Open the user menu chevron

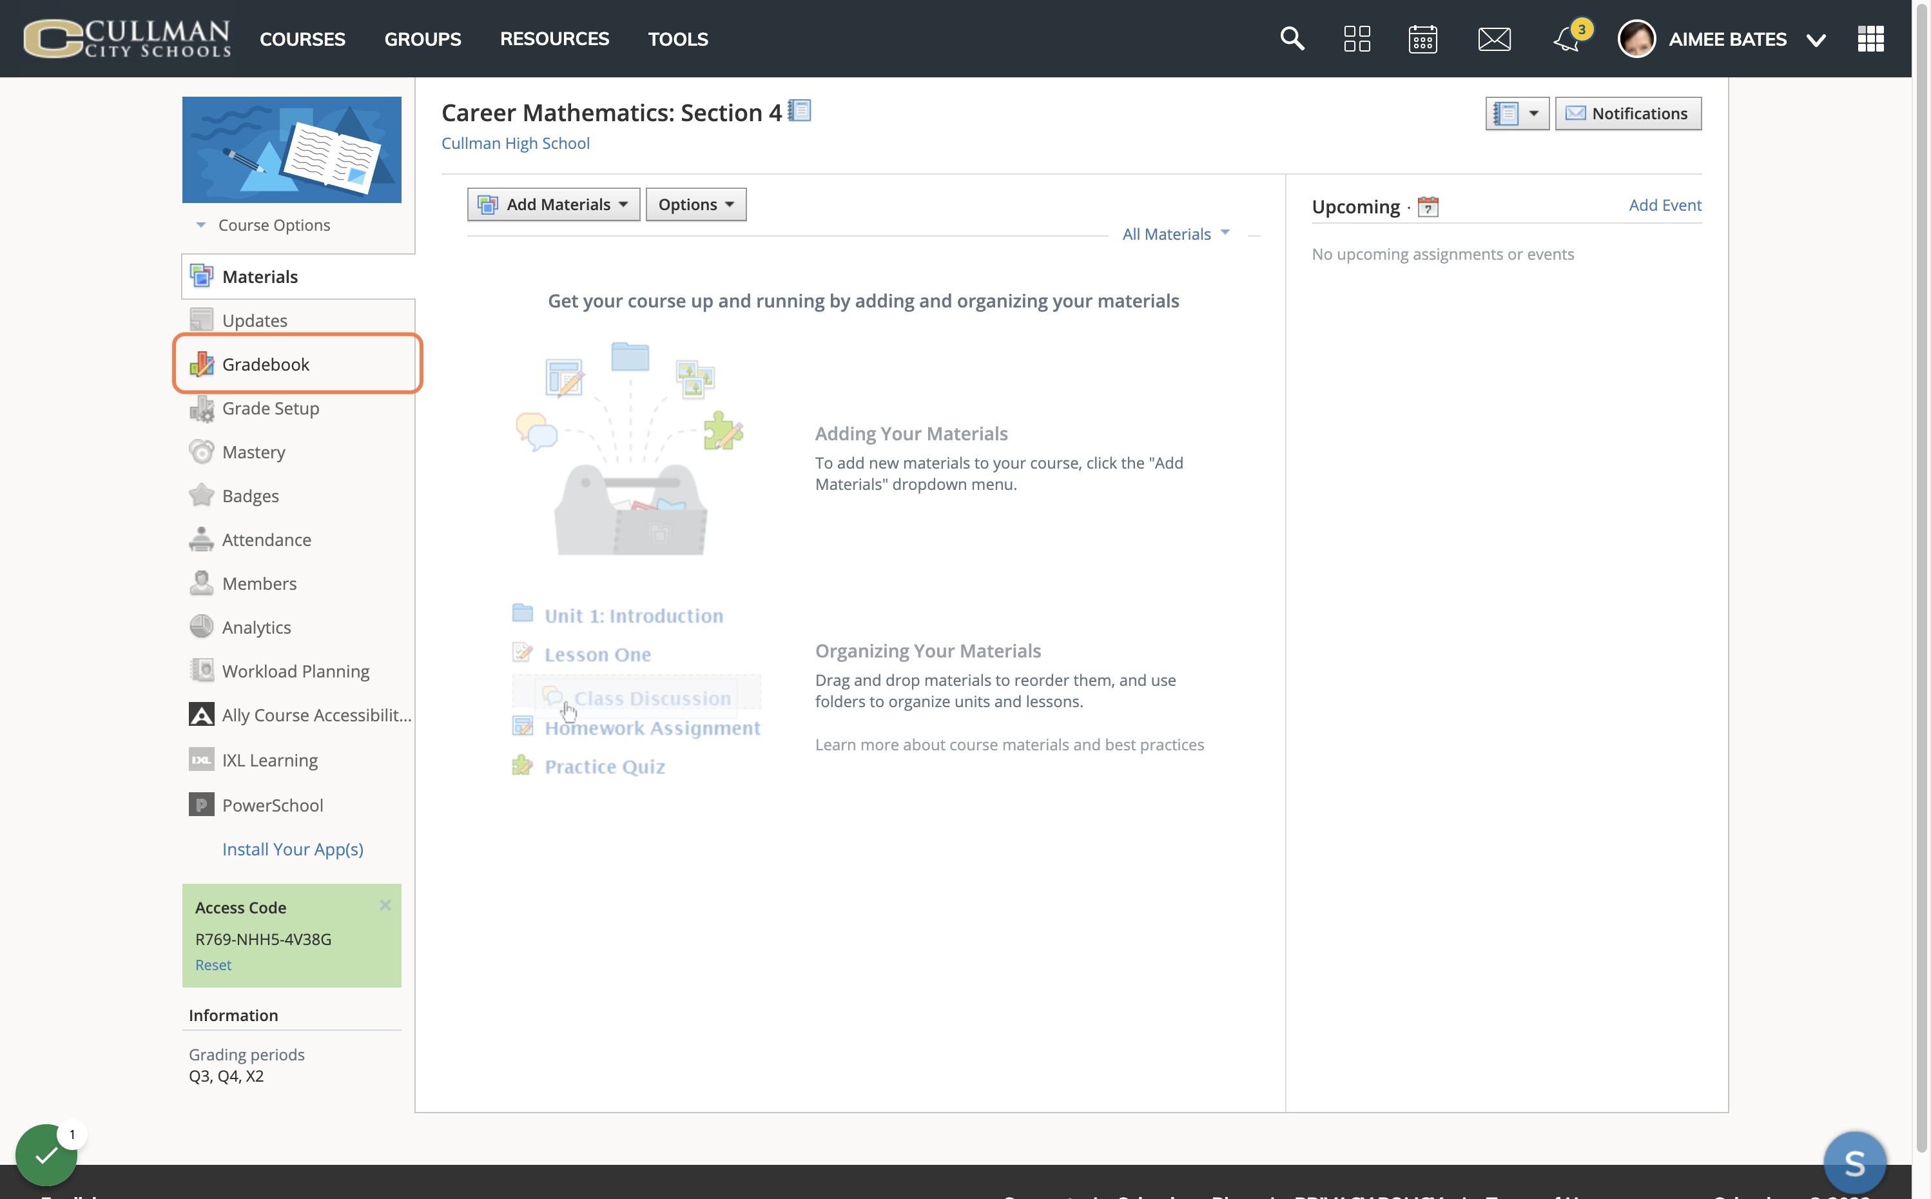click(x=1816, y=40)
